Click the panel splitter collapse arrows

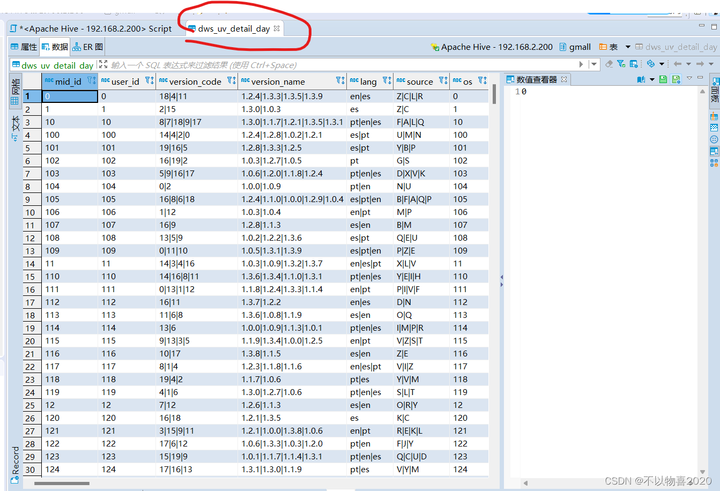point(501,281)
